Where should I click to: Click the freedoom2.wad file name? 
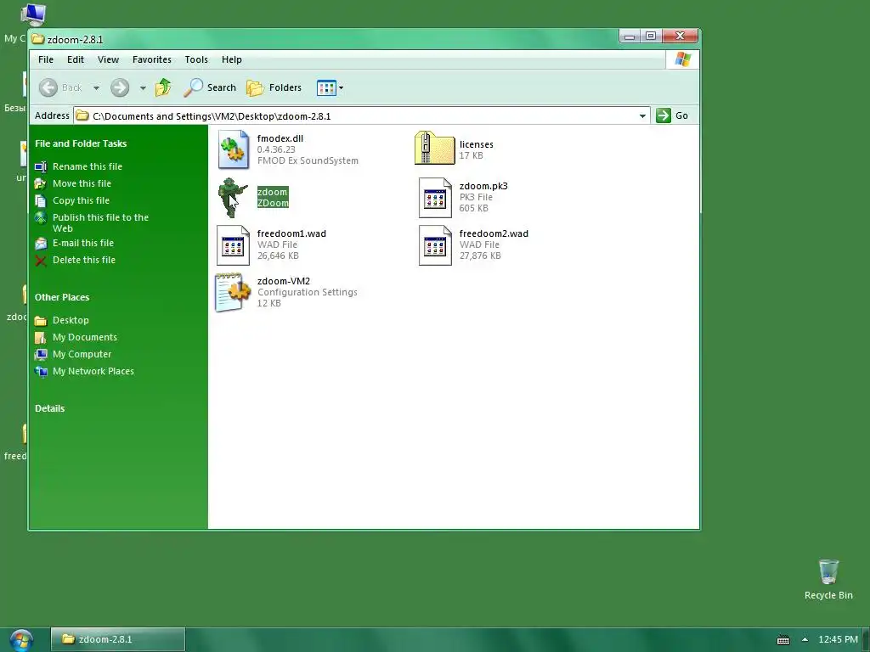point(494,233)
